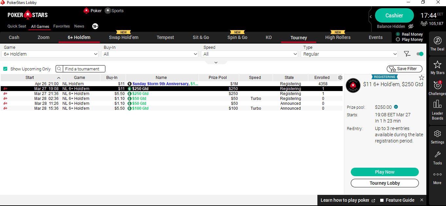Select the Poker product icon
The width and height of the screenshot is (446, 206).
click(86, 10)
